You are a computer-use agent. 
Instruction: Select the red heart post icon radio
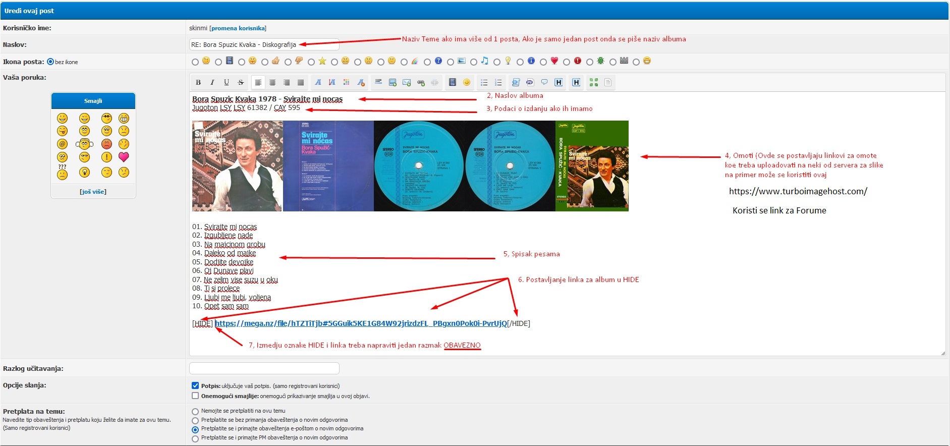point(543,62)
